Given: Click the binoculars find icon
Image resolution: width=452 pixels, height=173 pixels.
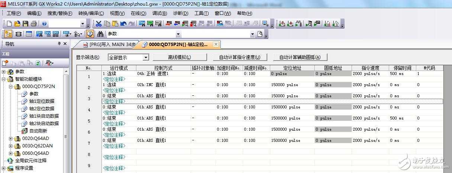Looking at the screenshot, I should (x=100, y=34).
